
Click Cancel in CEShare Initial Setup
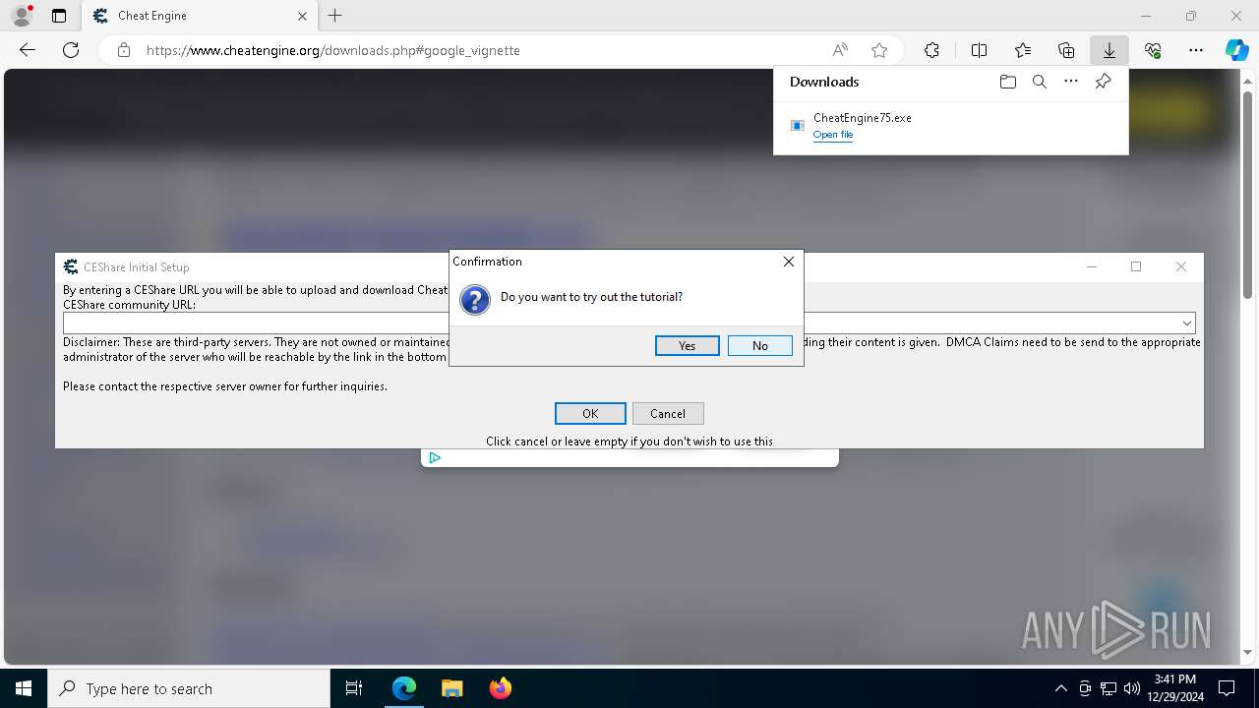tap(668, 414)
